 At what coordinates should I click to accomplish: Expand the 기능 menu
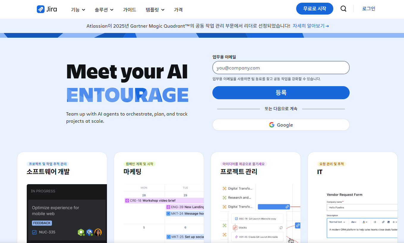78,10
